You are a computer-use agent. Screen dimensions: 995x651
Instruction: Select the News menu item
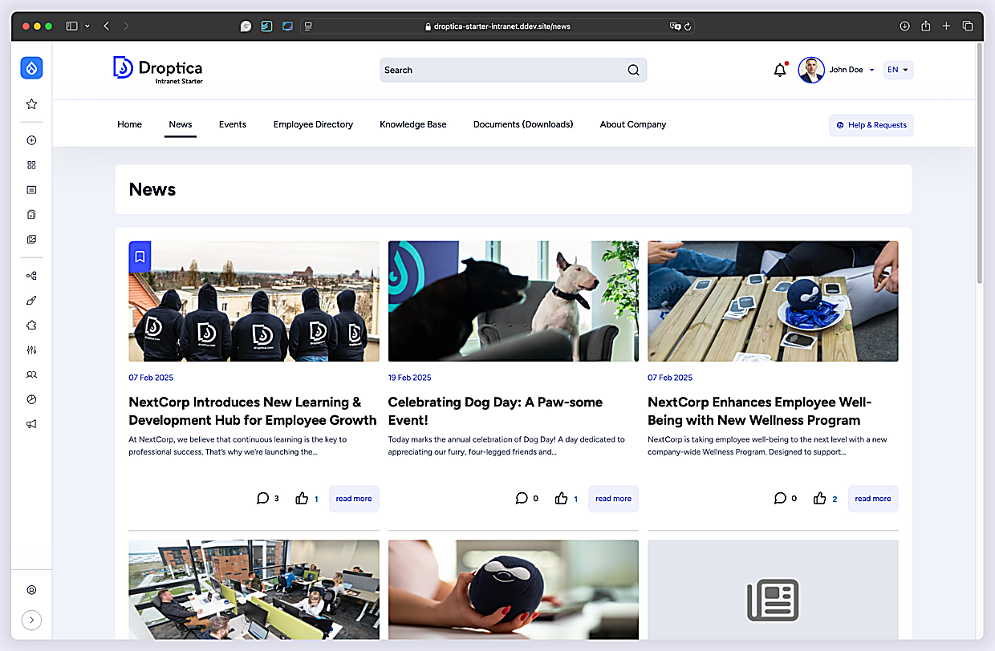[x=181, y=124]
